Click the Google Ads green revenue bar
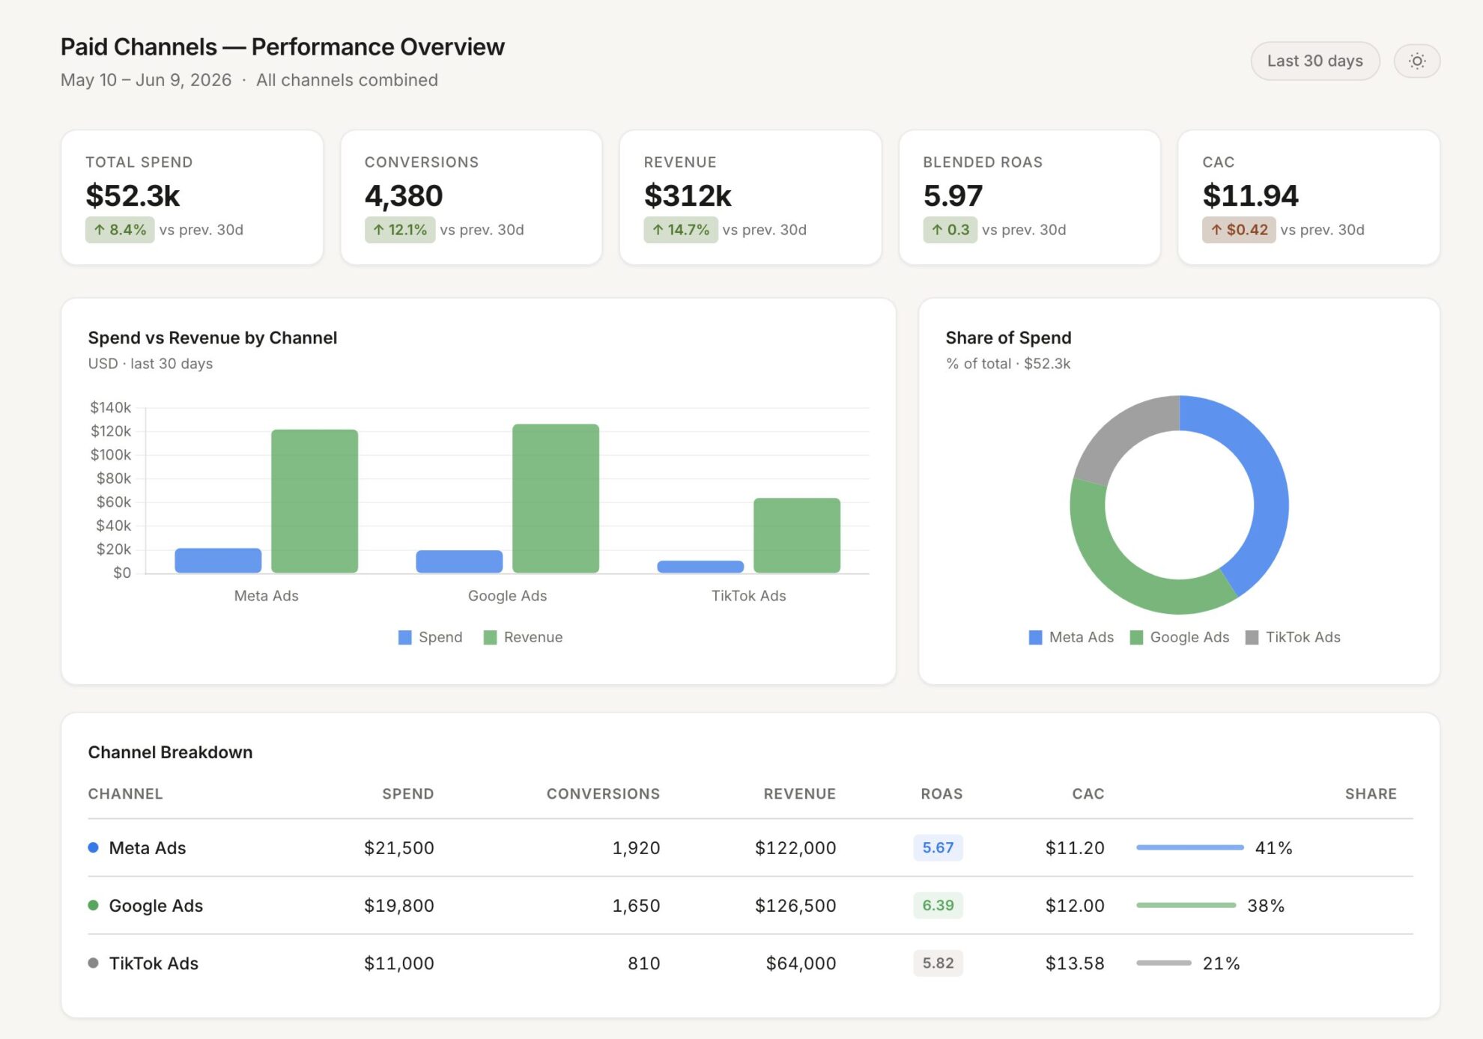Viewport: 1483px width, 1039px height. (556, 499)
